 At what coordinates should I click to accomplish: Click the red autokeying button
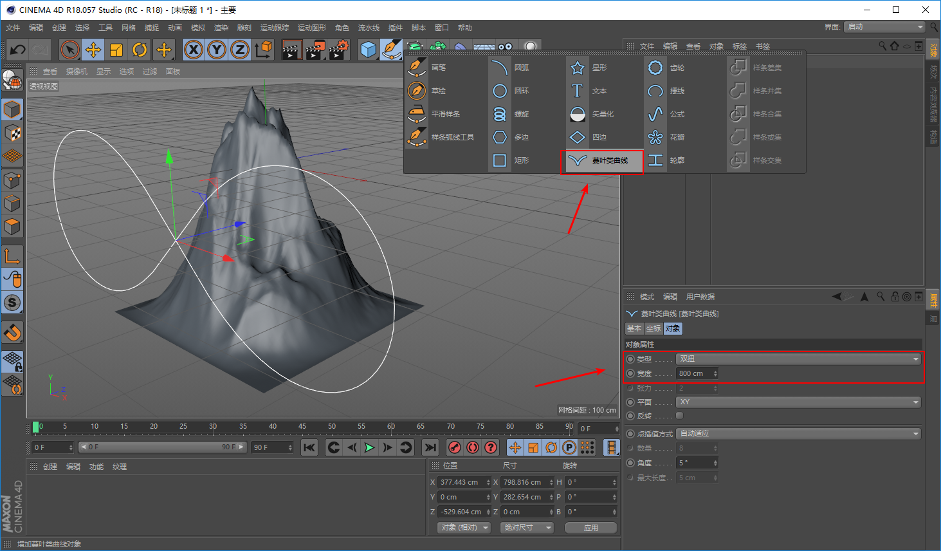[473, 447]
